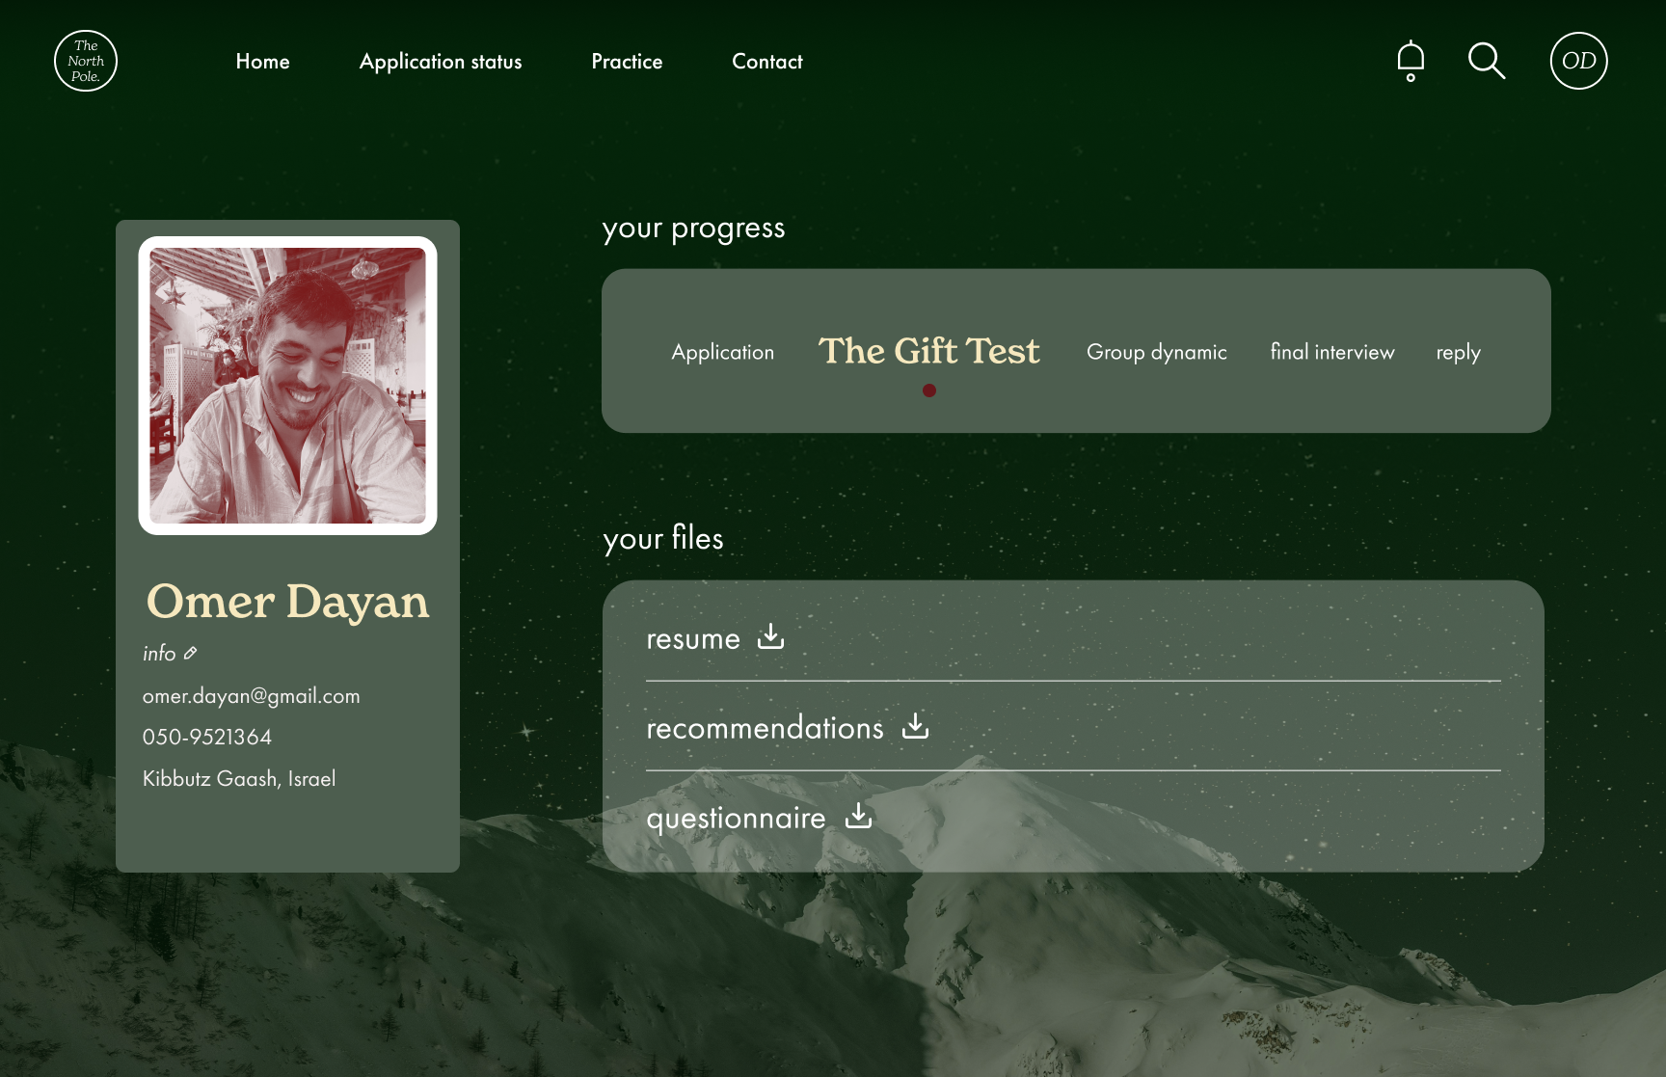Screen dimensions: 1666x1077
Task: Download the resume file icon
Action: coord(771,636)
